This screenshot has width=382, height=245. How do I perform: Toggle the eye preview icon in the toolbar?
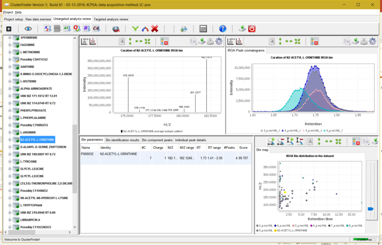click(x=28, y=29)
